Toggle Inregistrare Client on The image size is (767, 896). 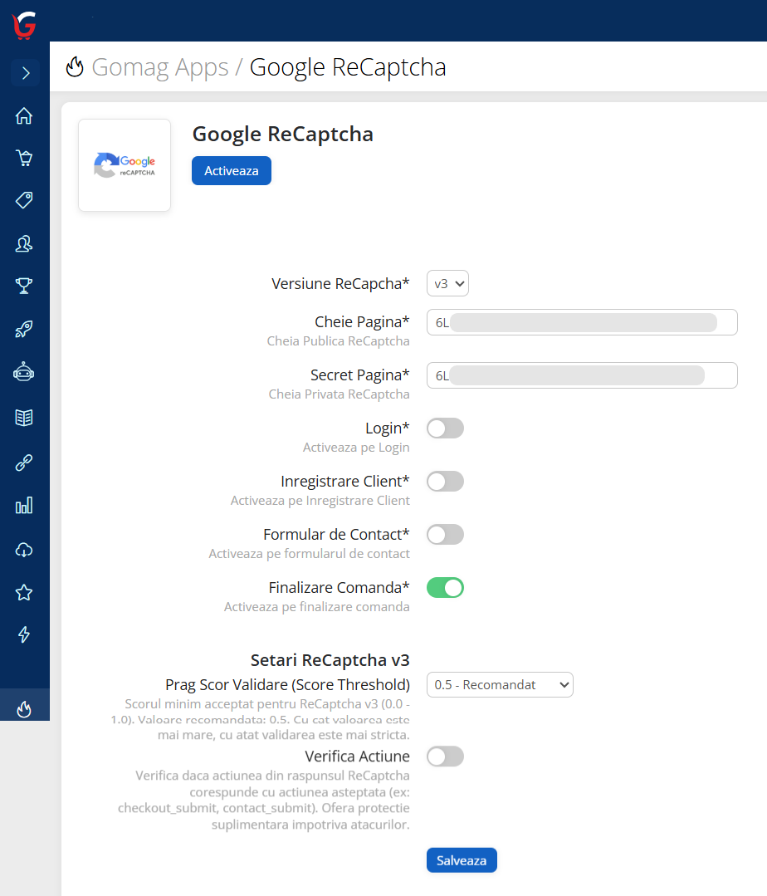pyautogui.click(x=445, y=481)
